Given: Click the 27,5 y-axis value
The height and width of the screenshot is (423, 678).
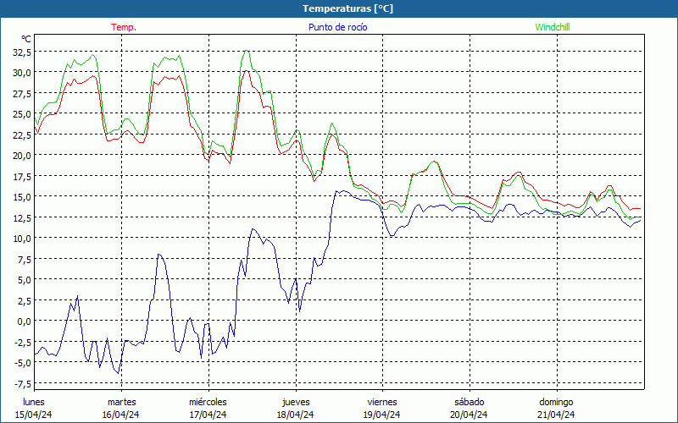Looking at the screenshot, I should [22, 93].
